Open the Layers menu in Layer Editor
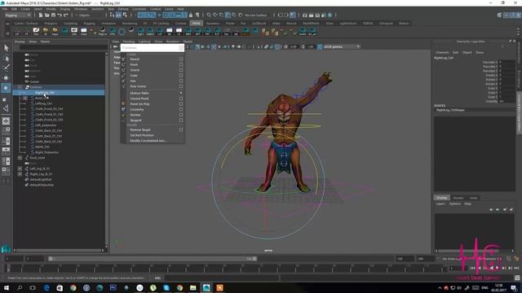The height and width of the screenshot is (293, 522). 440,203
